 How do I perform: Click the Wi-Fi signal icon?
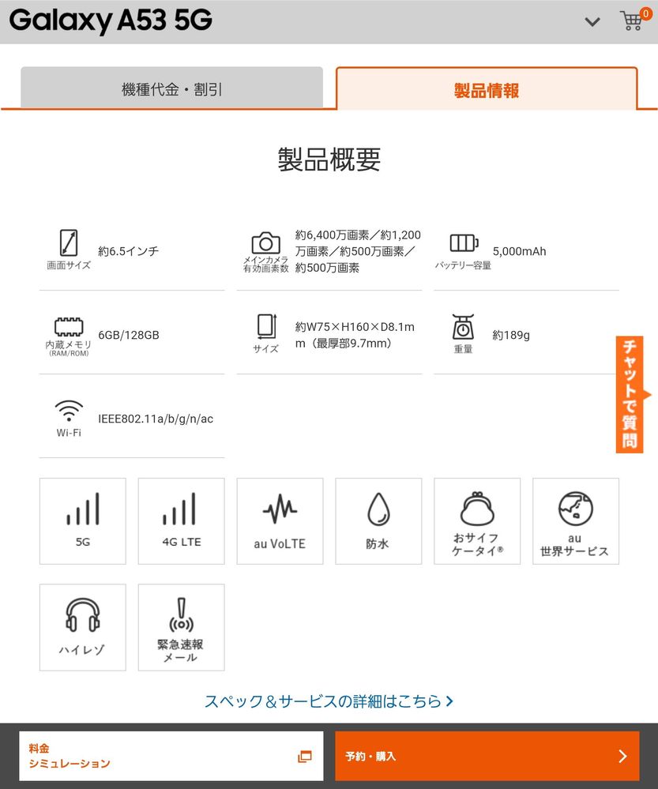coord(69,411)
